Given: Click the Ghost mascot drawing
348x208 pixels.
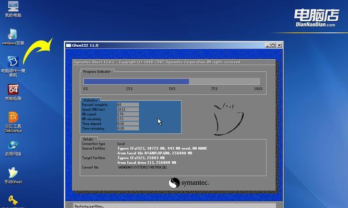Looking at the screenshot, I should click(x=228, y=118).
